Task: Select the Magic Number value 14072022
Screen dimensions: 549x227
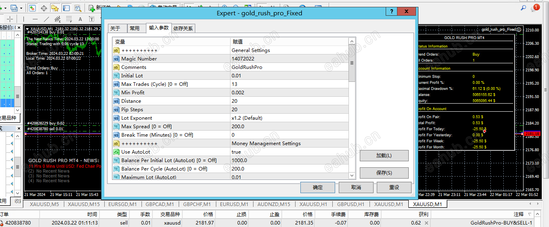Action: (243, 59)
